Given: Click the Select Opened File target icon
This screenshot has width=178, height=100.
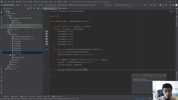Looking at the screenshot, I should [28, 8].
